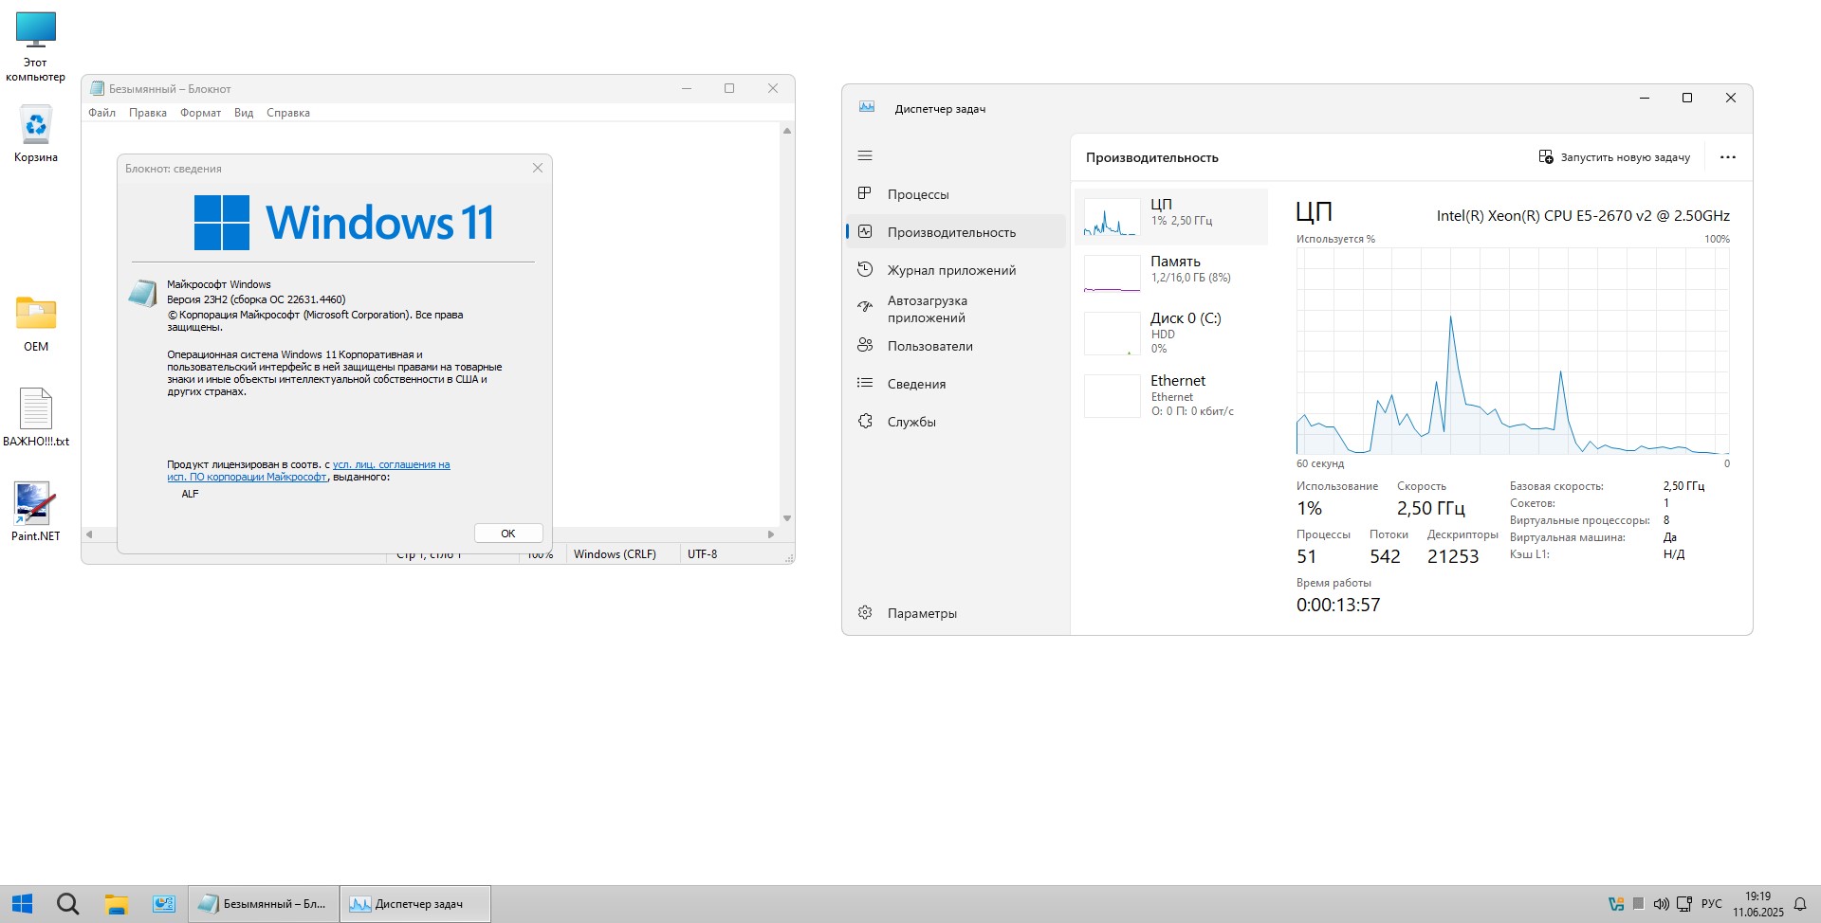
Task: Open Справка menu in Notepad
Action: click(288, 113)
